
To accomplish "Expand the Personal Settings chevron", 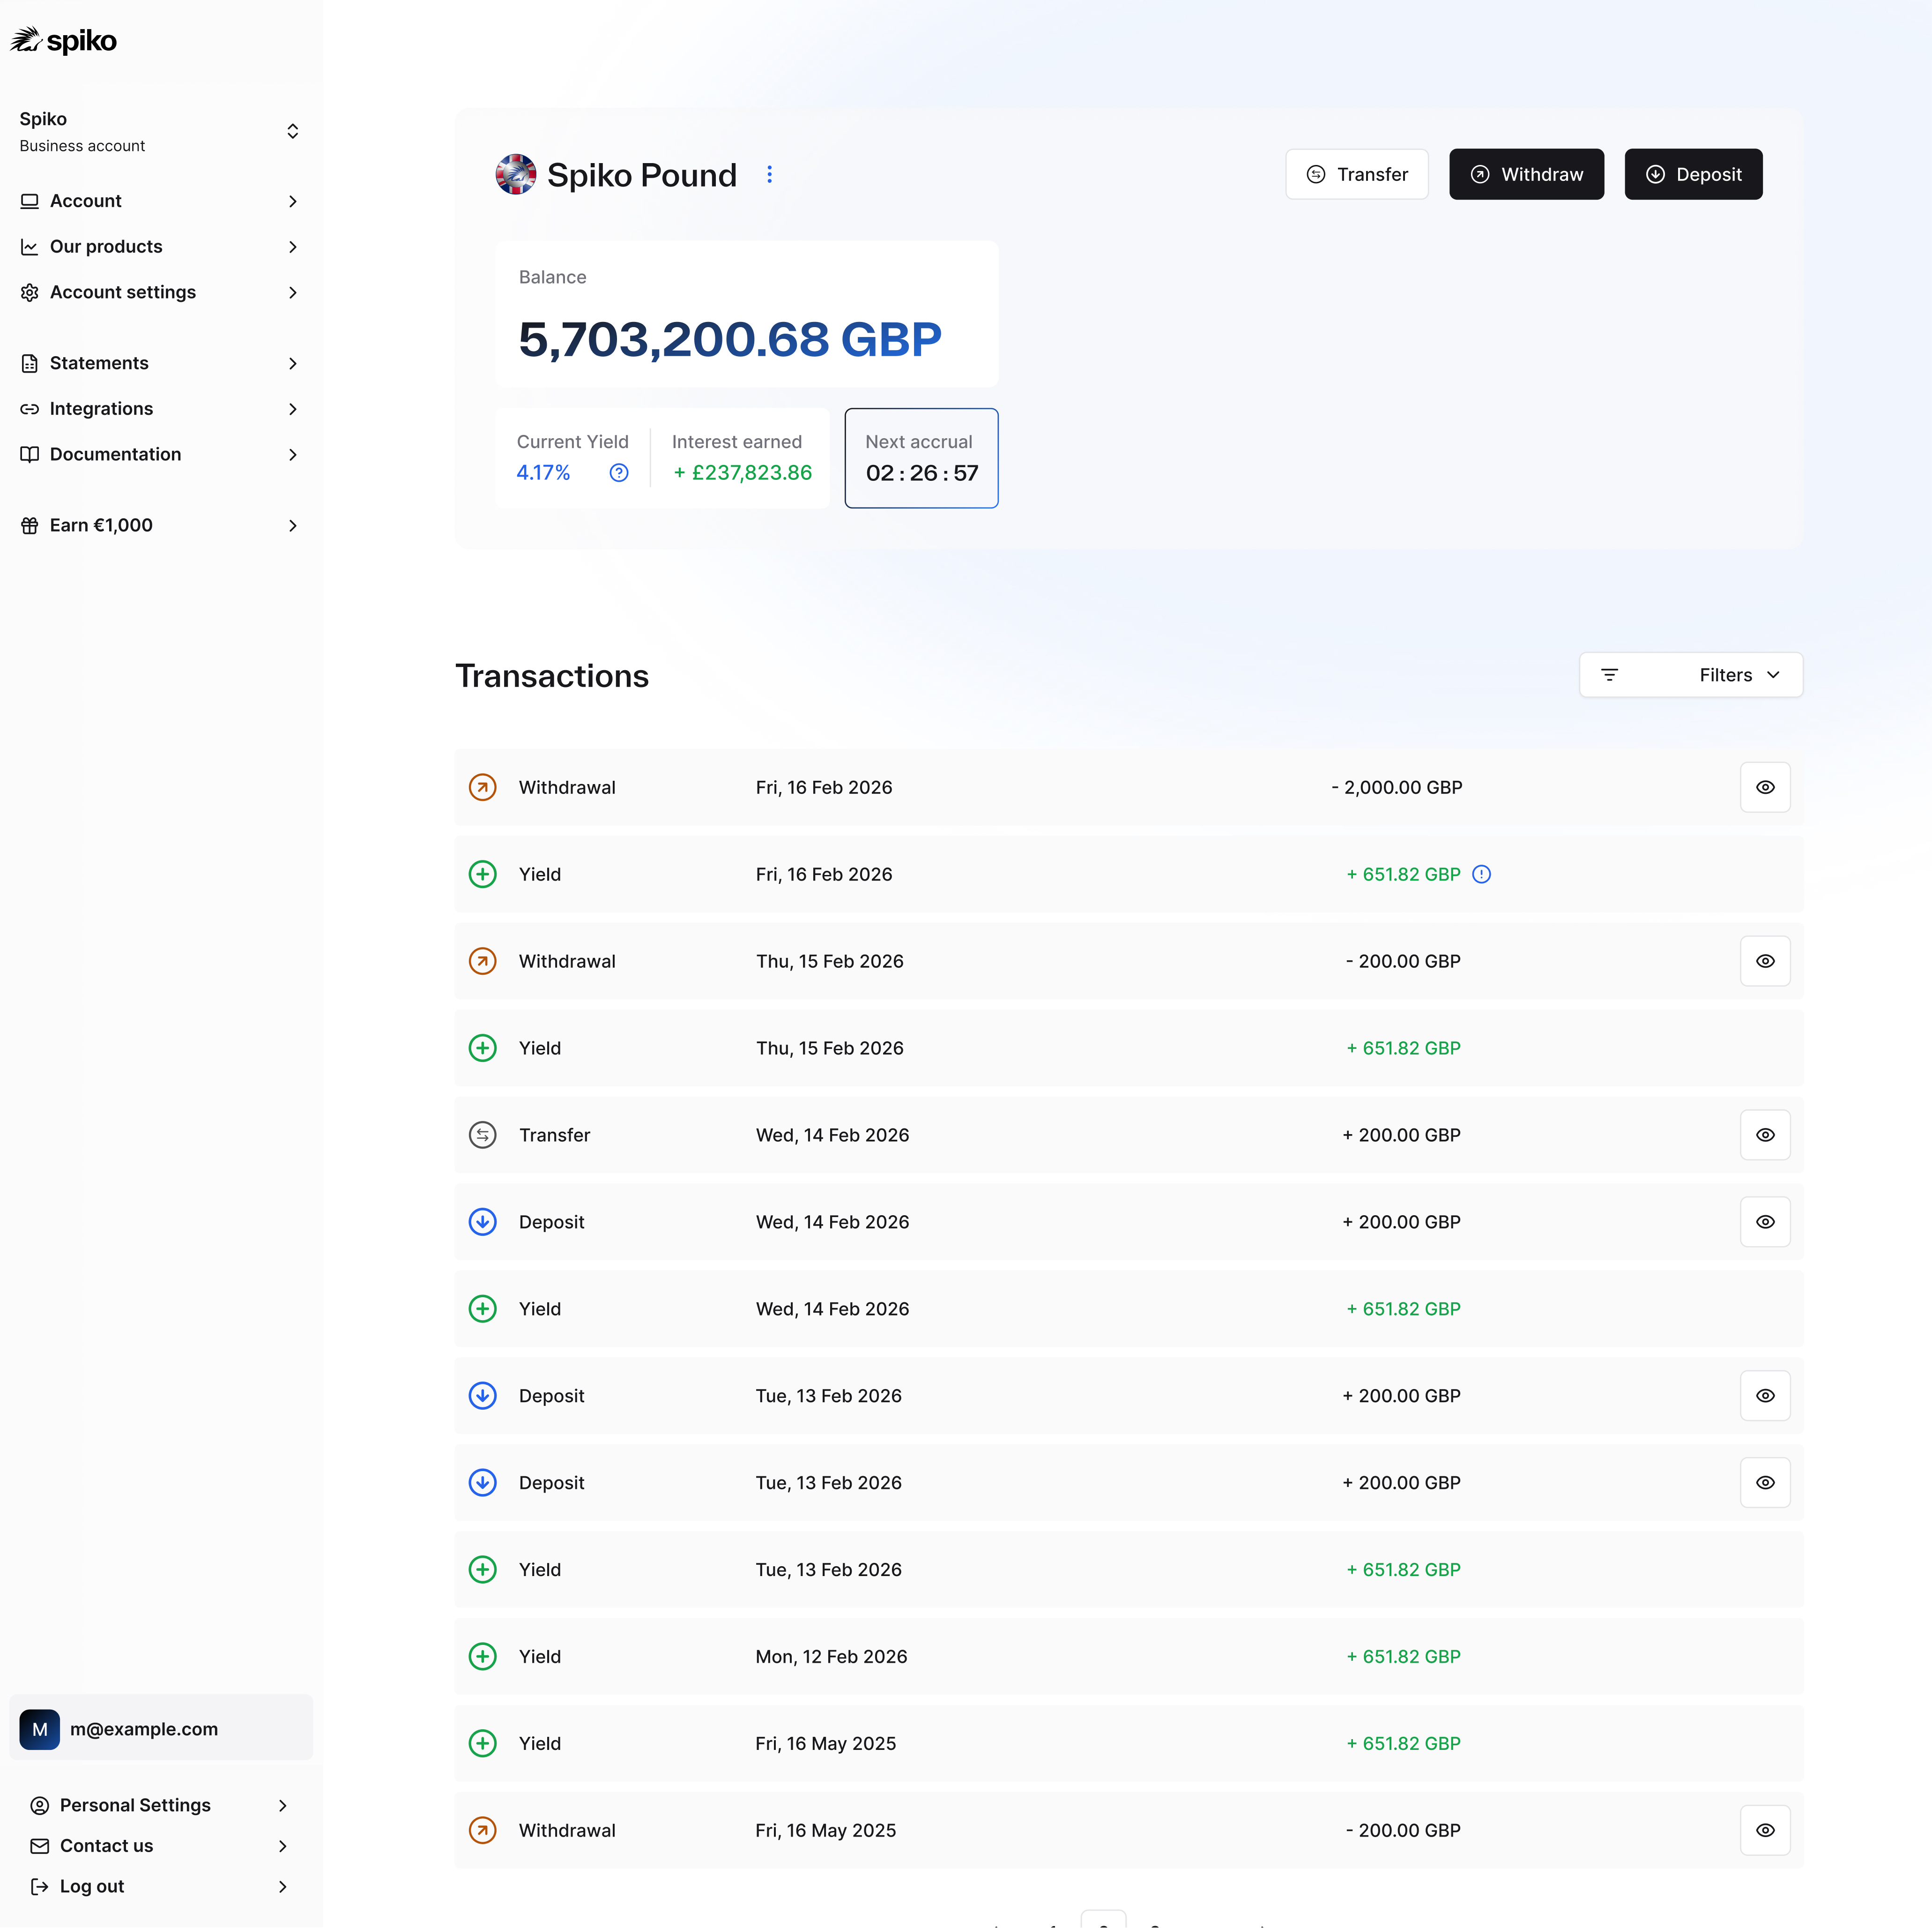I will (x=283, y=1806).
